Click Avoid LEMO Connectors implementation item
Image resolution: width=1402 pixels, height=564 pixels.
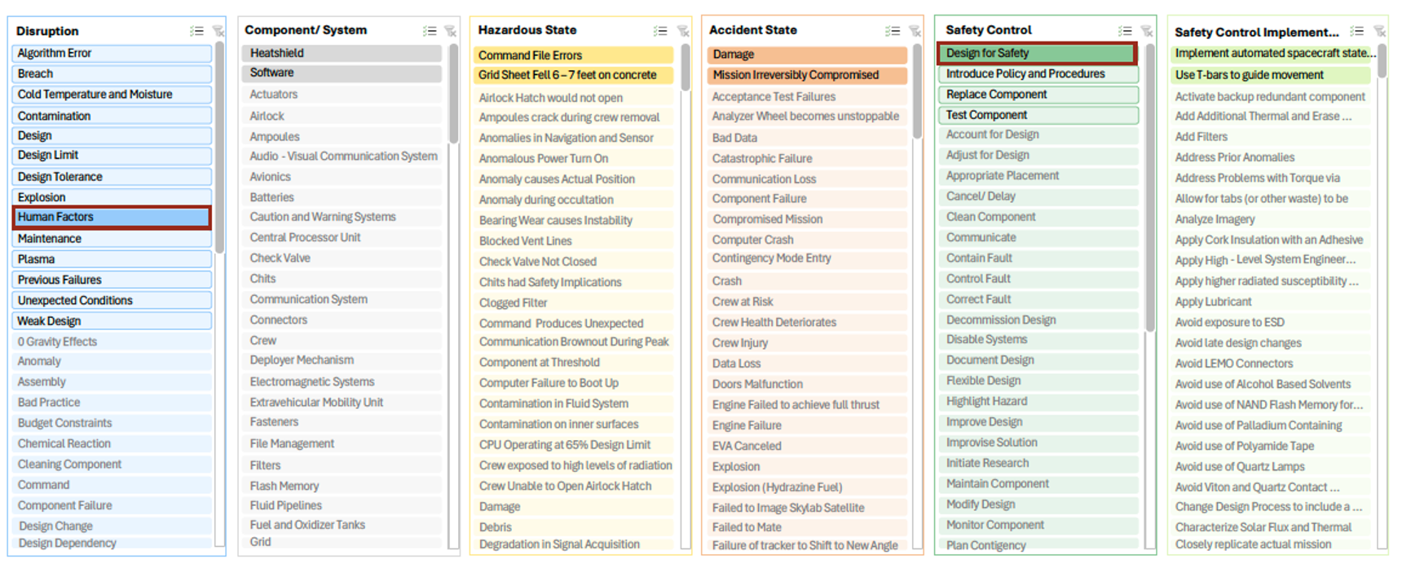[x=1271, y=364]
